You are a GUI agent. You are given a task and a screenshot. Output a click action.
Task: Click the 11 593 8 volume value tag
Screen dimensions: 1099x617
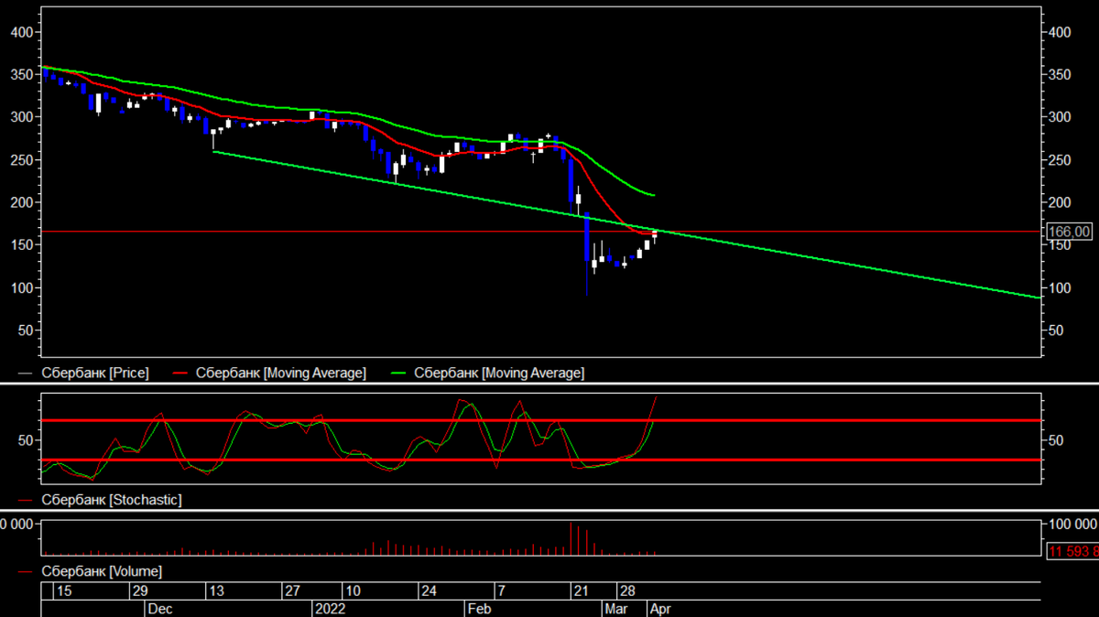[1072, 550]
